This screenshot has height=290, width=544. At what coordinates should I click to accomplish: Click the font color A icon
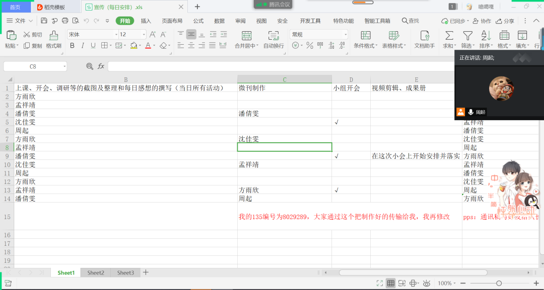point(148,45)
